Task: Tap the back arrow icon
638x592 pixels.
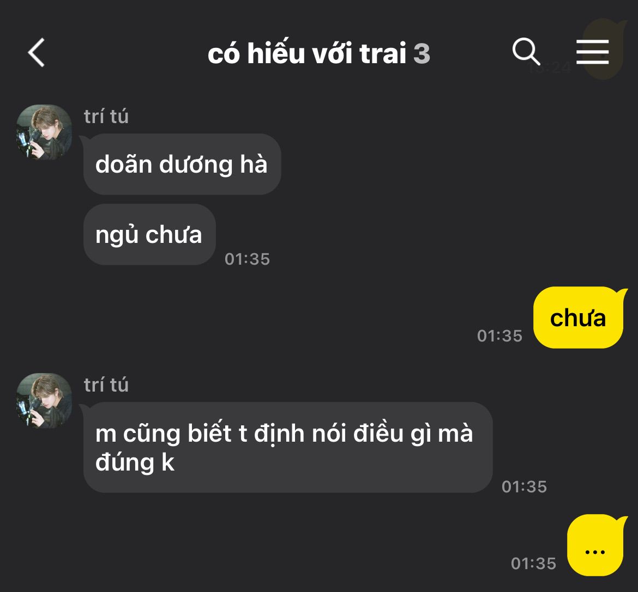Action: [36, 53]
